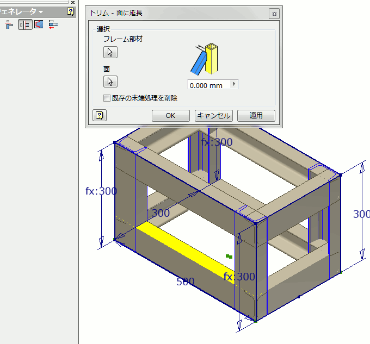The width and height of the screenshot is (370, 344).
Task: Click the frame member (フレーム部材) selection arrow
Action: coord(110,52)
